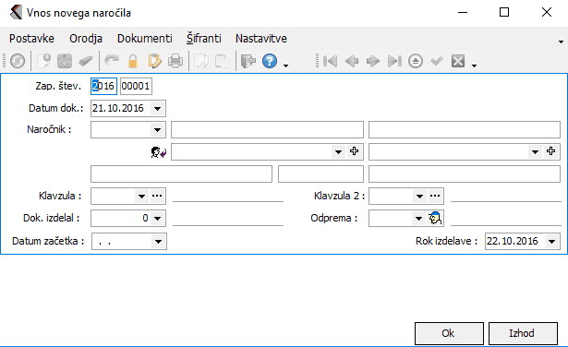Image resolution: width=568 pixels, height=347 pixels.
Task: Go to last record navigation icon
Action: [x=394, y=61]
